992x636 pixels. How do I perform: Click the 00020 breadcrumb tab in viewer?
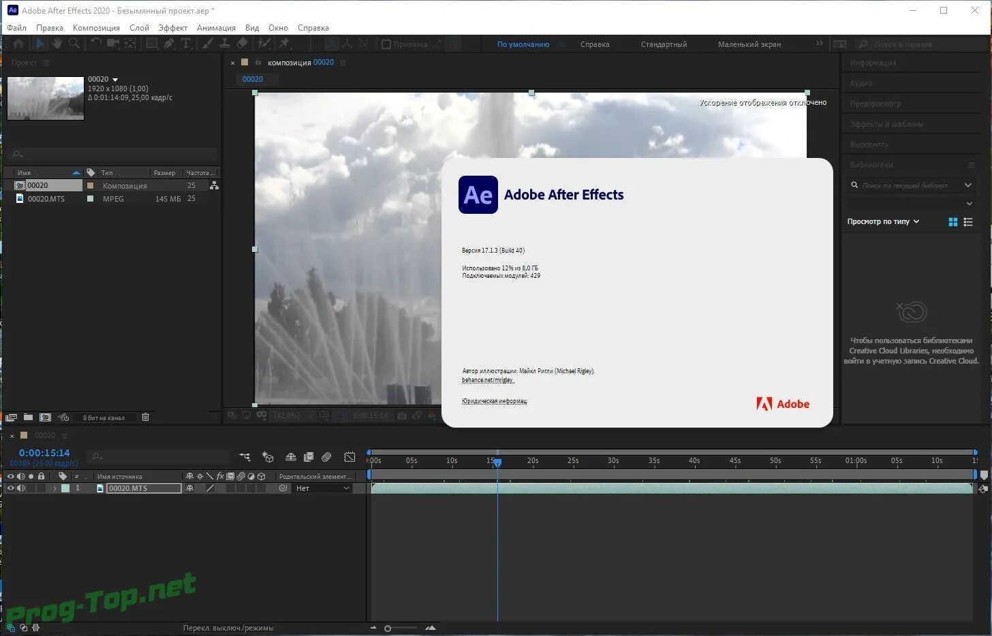tap(253, 79)
